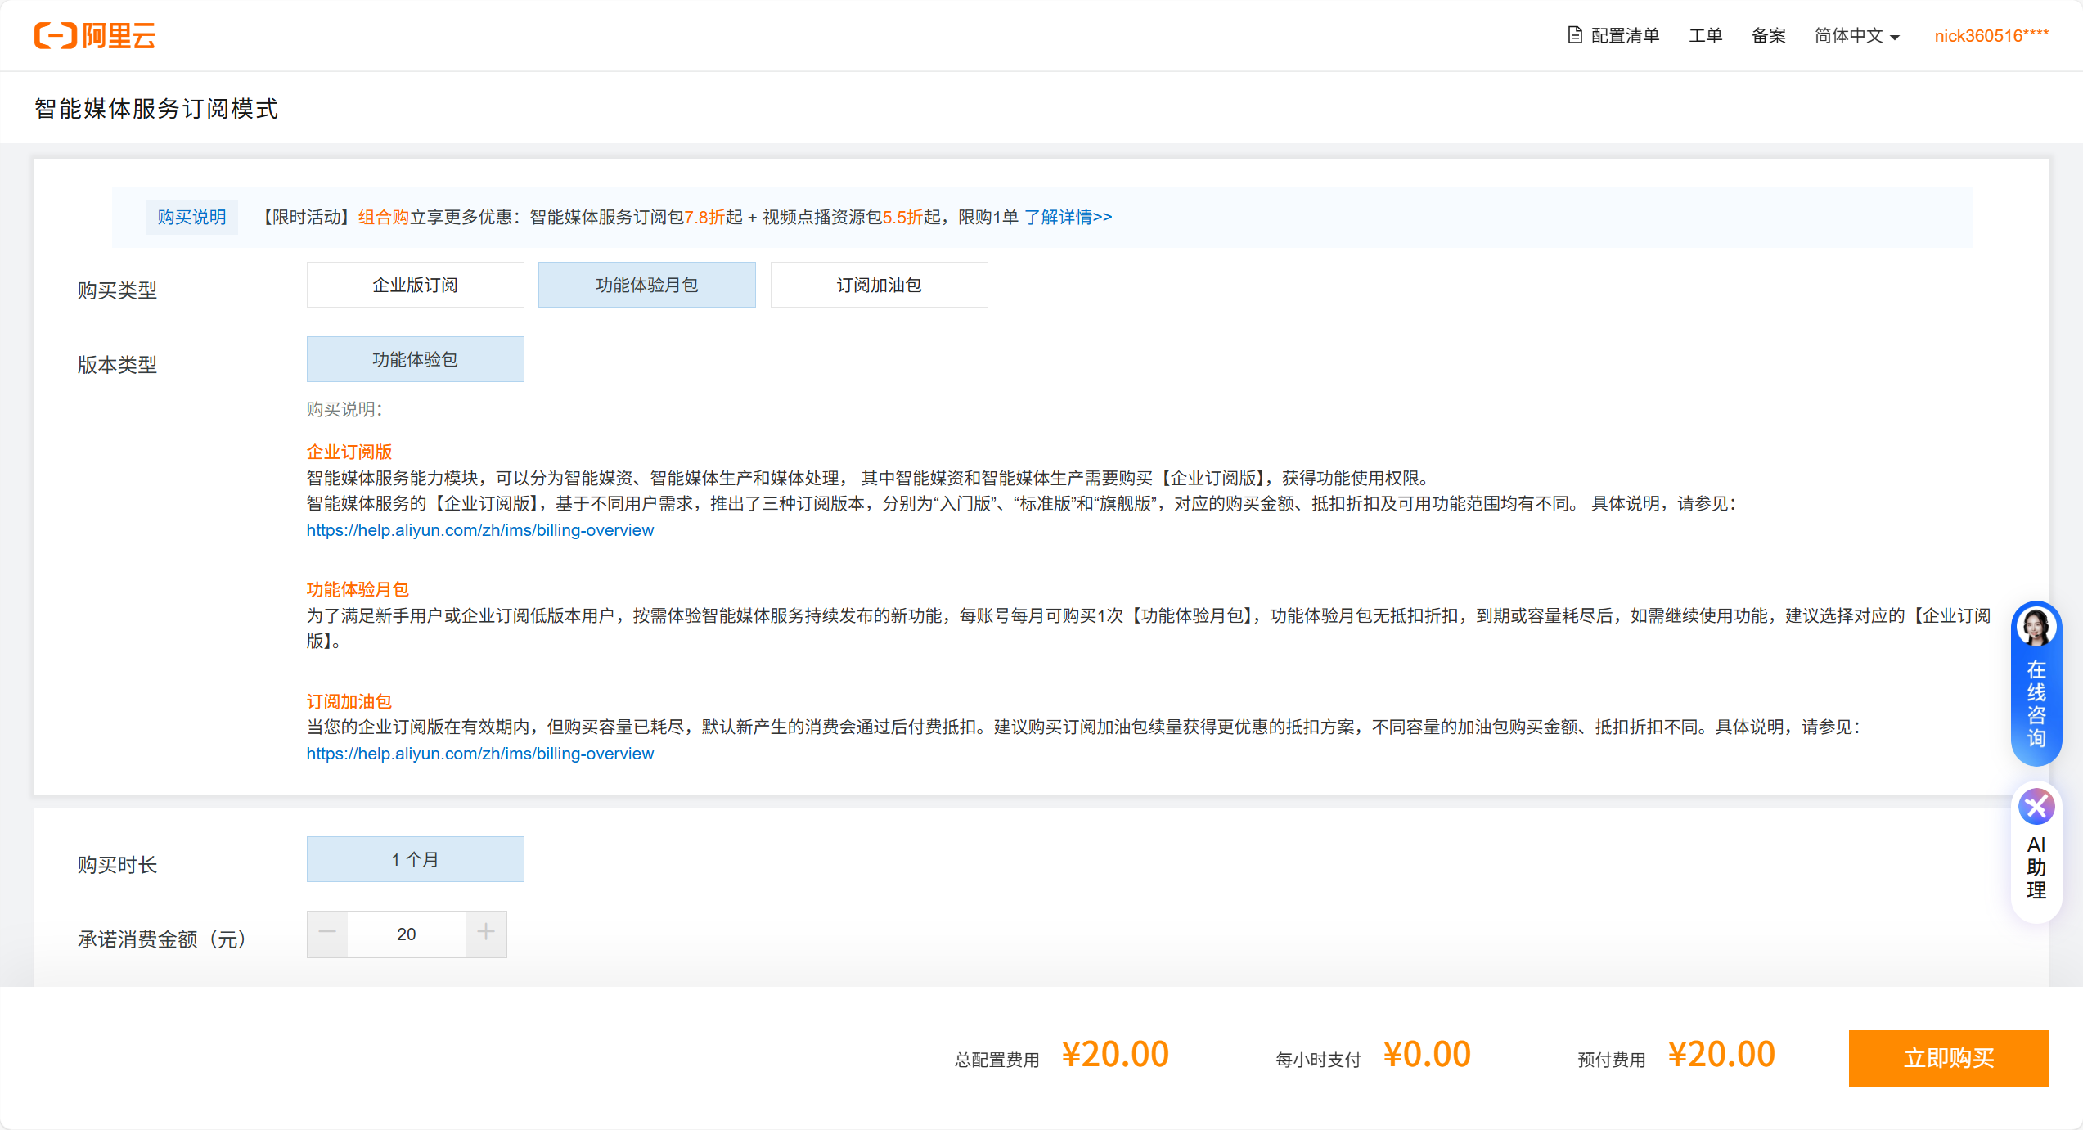Select 功能体验包 version type
Viewport: 2083px width, 1130px height.
coord(416,359)
